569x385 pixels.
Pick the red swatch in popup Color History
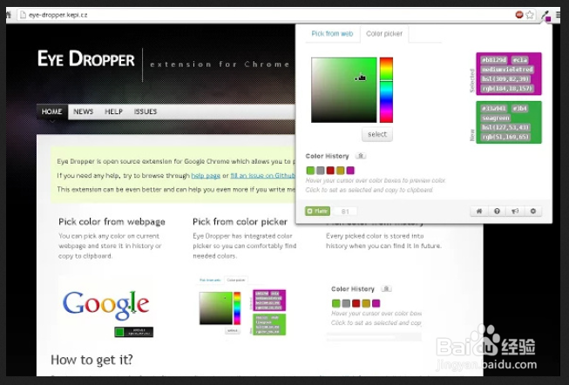(x=330, y=170)
